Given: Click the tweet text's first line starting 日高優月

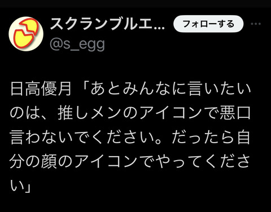Looking at the screenshot, I should coord(130,89).
